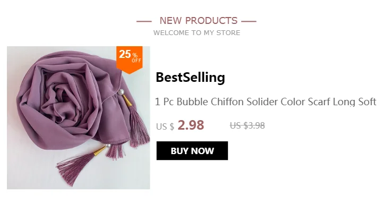Click the gold cap of the lower tassel

(100, 150)
